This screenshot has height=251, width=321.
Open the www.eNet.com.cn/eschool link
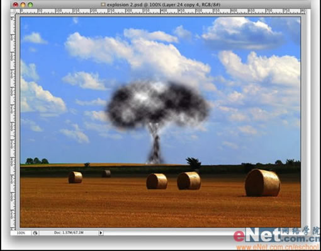[278, 247]
